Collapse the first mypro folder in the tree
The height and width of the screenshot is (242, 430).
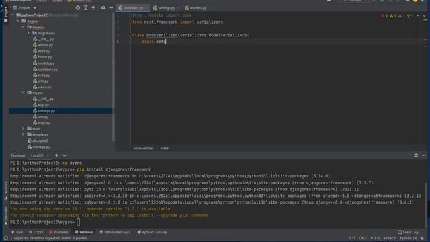(x=18, y=21)
